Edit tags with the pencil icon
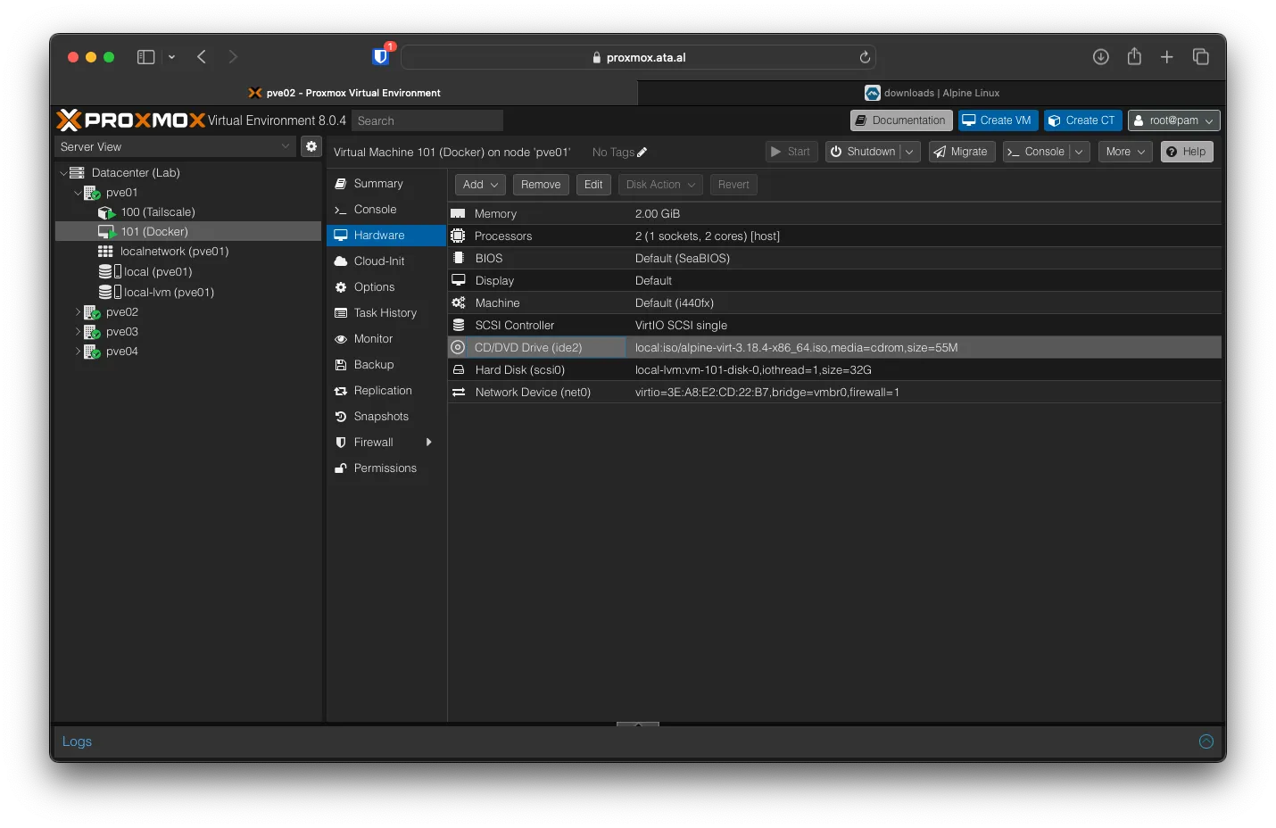 pos(642,153)
